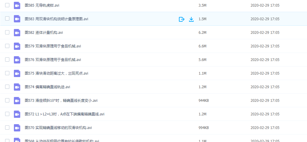Click the video icon beside 图582 液体计量机构.avi
Screen dimensions: 307x142
(x=17, y=33)
